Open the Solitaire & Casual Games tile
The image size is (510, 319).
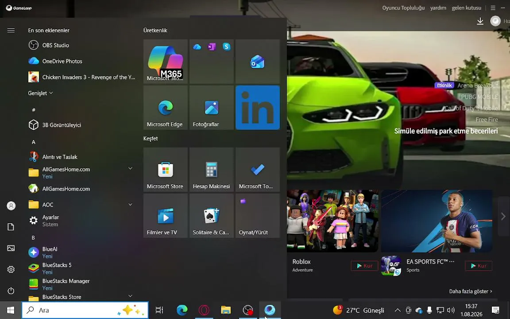212,215
